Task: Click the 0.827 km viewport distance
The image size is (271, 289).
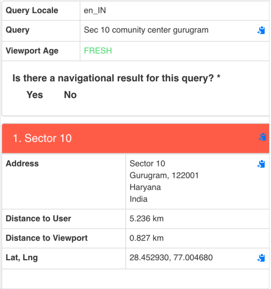Action: [146, 238]
